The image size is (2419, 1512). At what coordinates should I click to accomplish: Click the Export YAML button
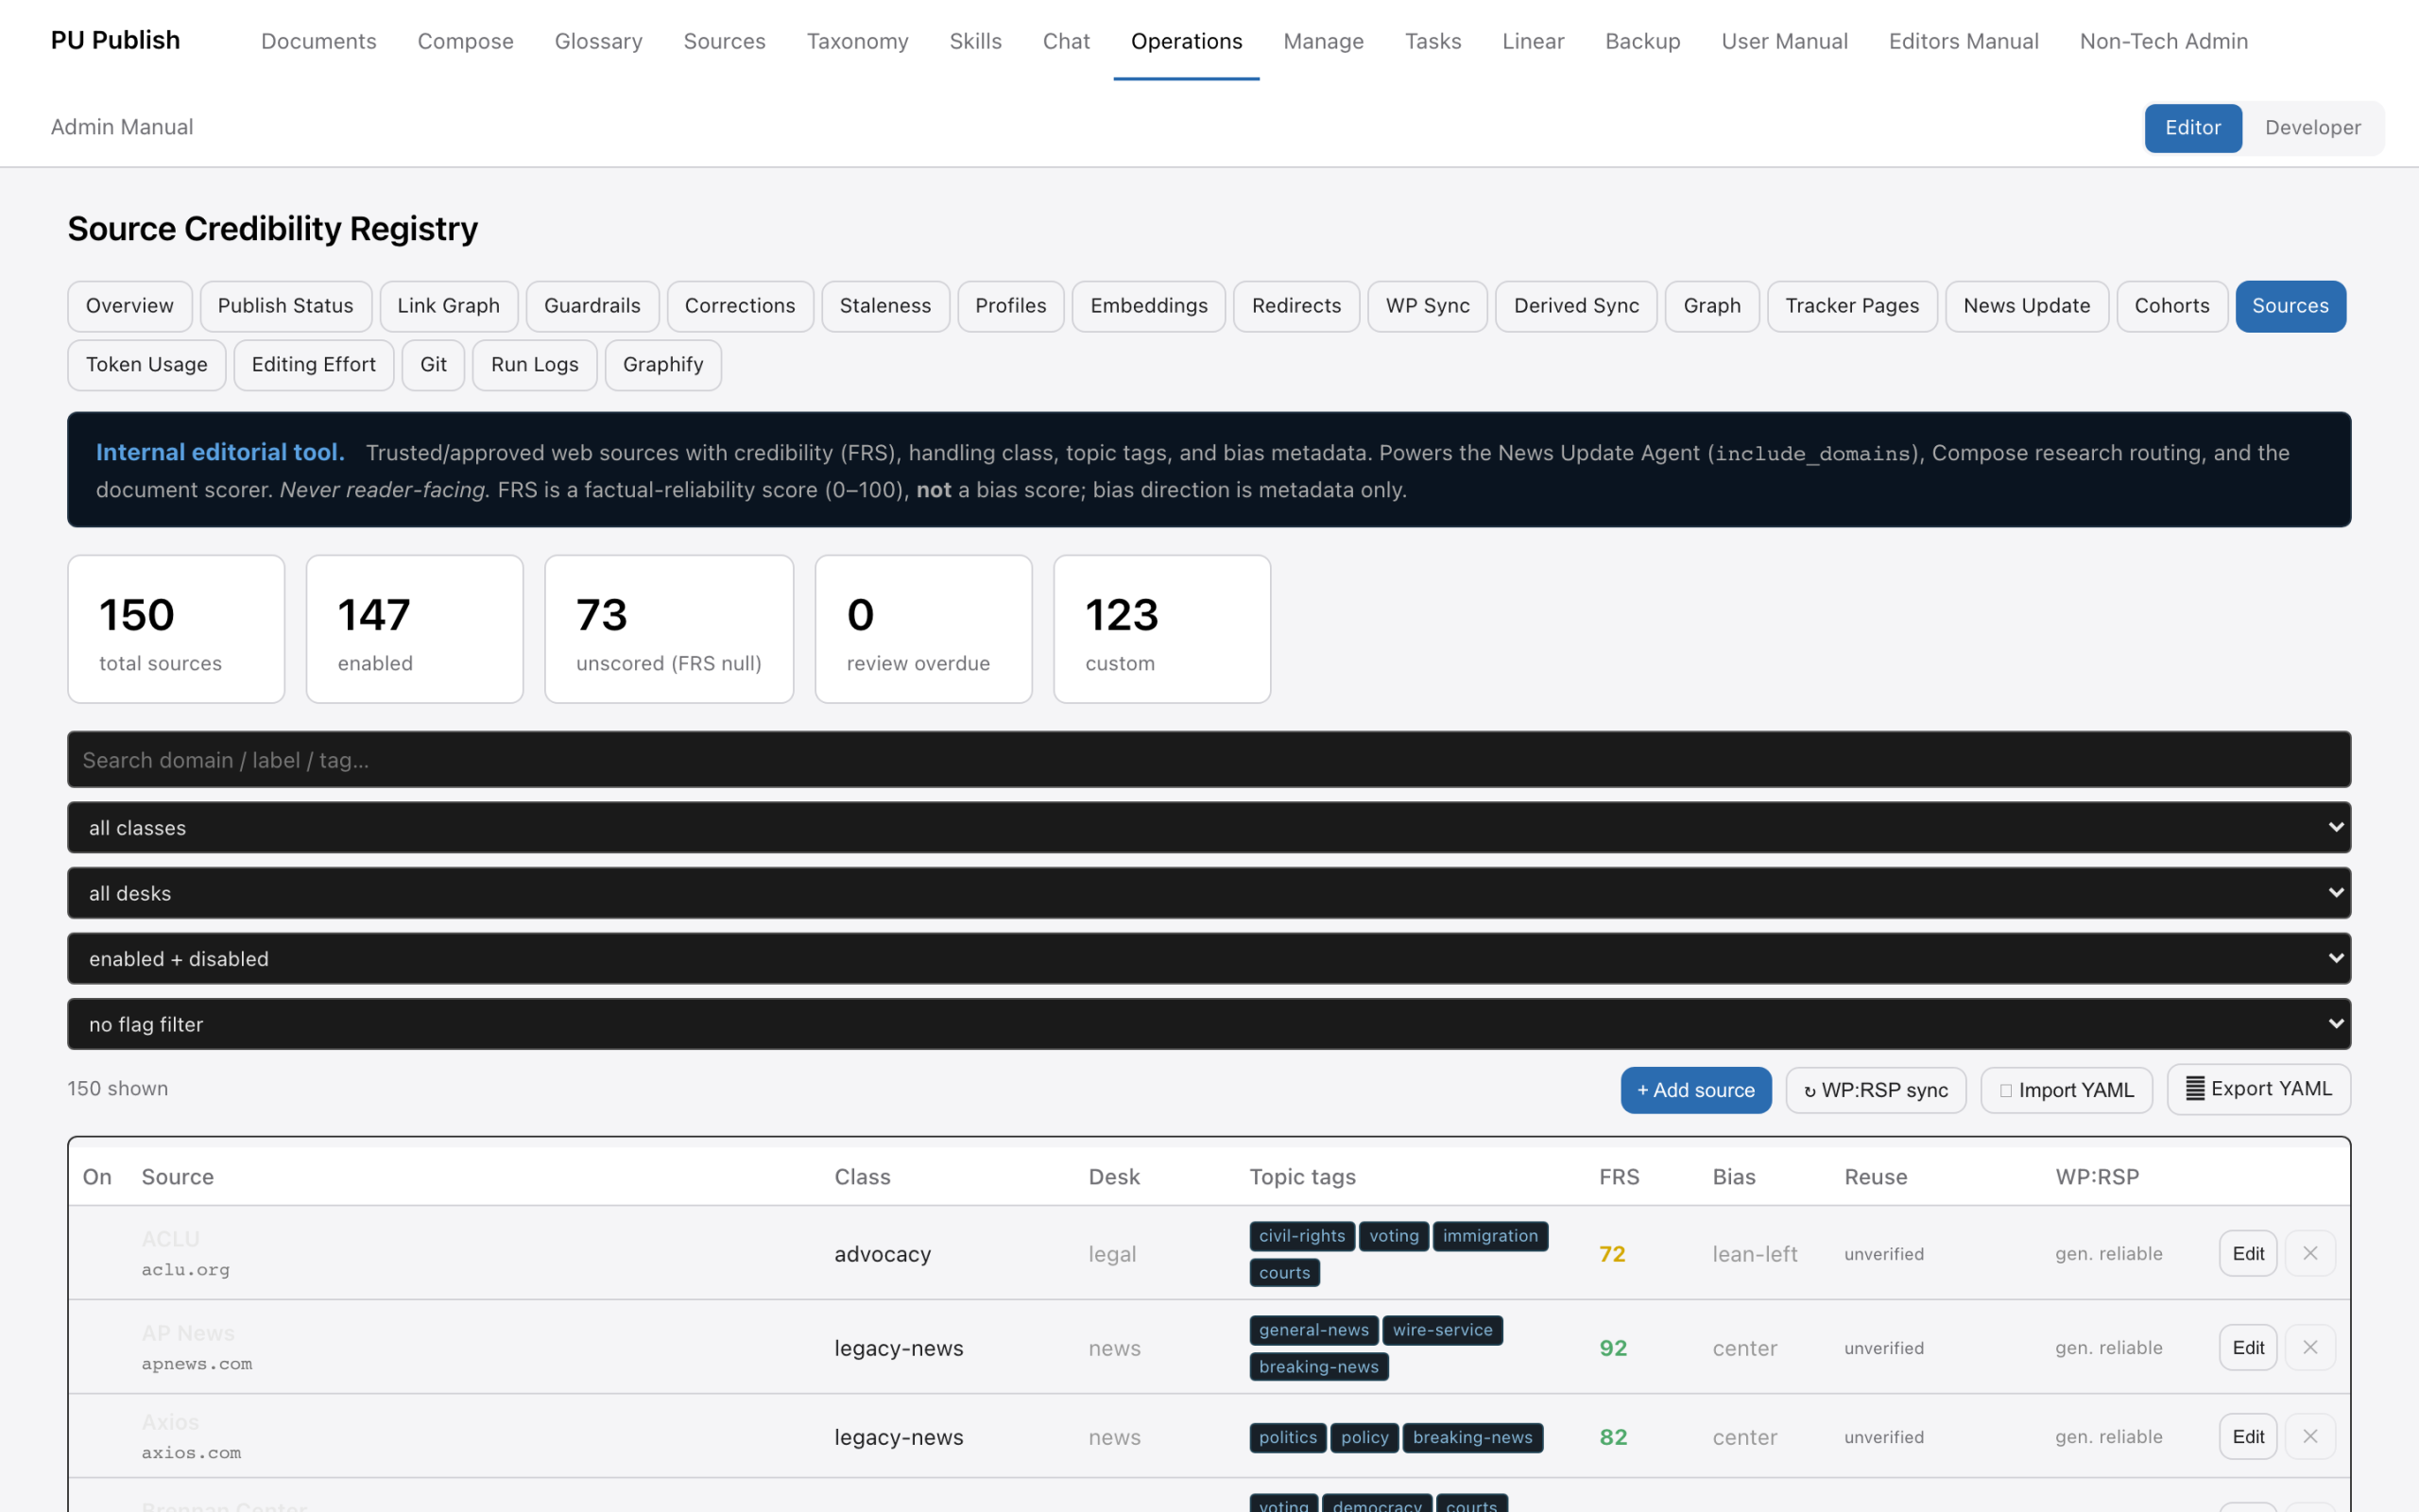[x=2258, y=1089]
